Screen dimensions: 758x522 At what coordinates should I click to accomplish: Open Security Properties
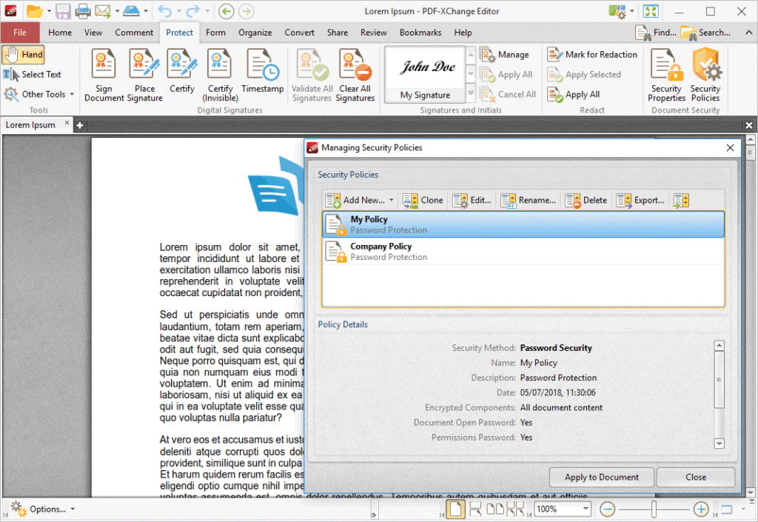point(665,74)
